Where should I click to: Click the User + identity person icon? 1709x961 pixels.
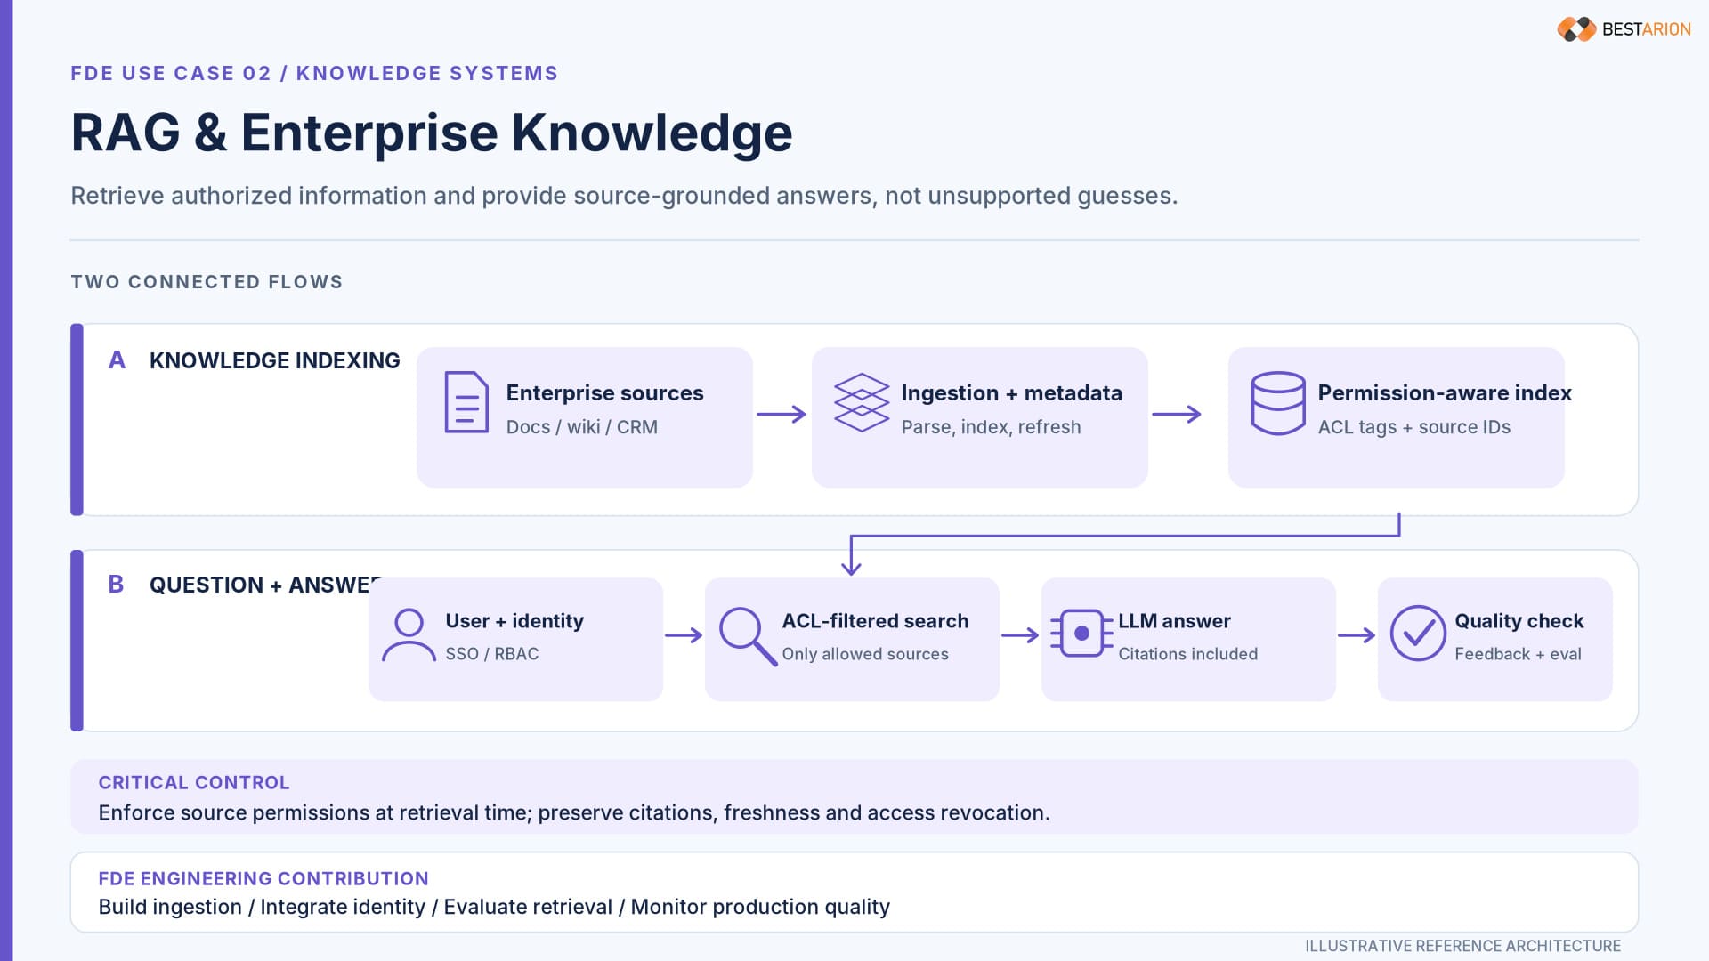point(409,635)
